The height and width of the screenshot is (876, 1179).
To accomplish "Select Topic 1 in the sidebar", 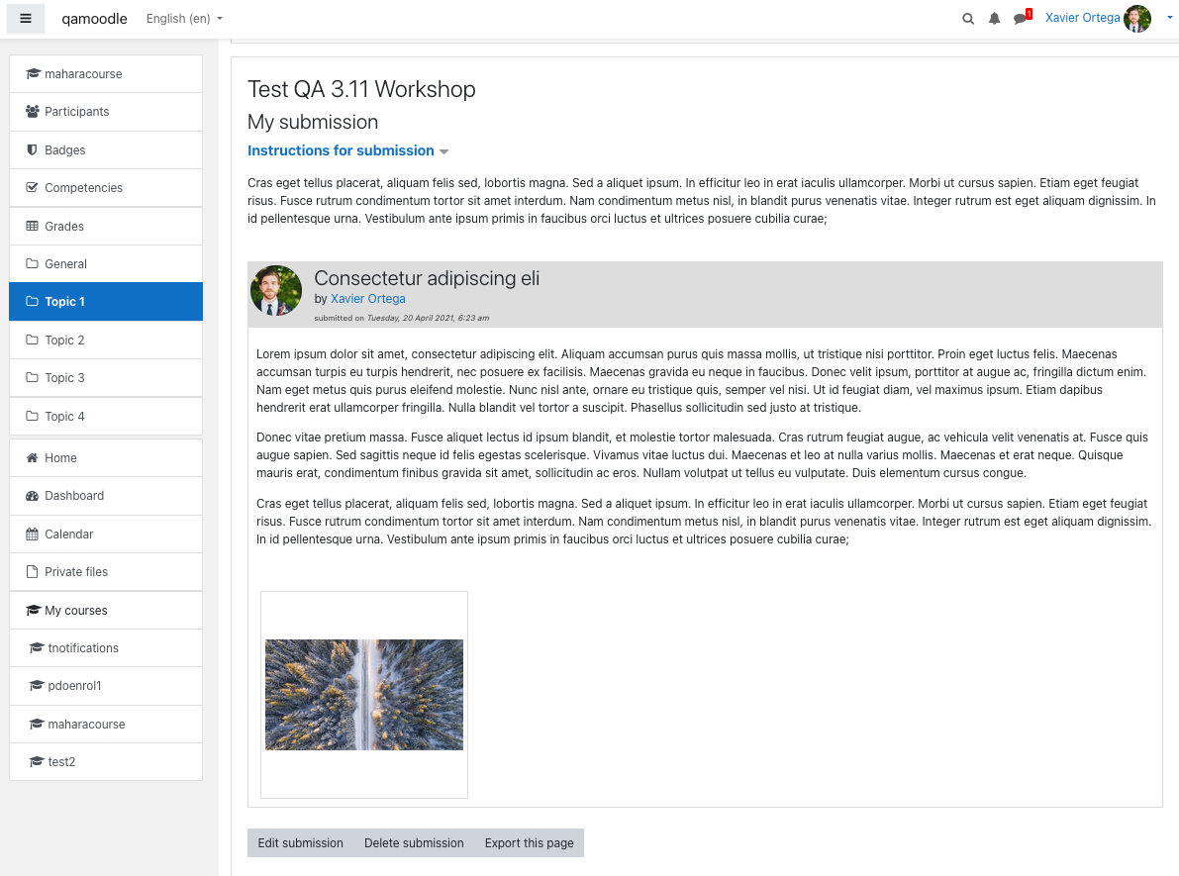I will tap(106, 301).
